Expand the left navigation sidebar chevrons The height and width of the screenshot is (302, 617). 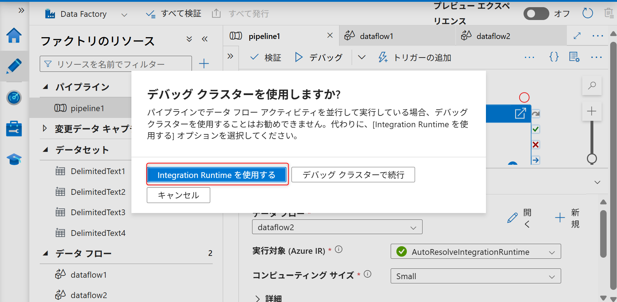21,10
